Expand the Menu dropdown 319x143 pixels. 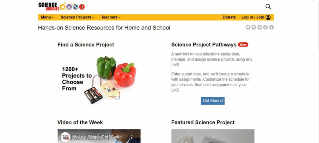(47, 17)
